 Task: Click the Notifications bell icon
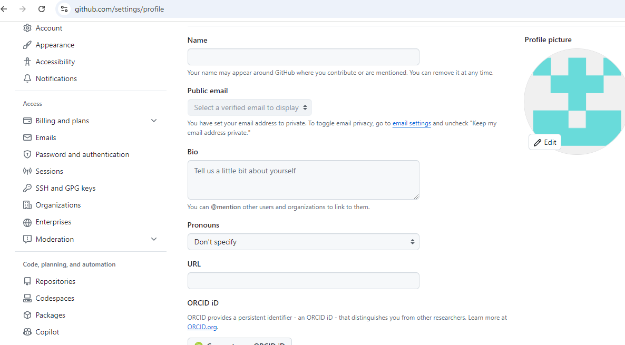27,78
